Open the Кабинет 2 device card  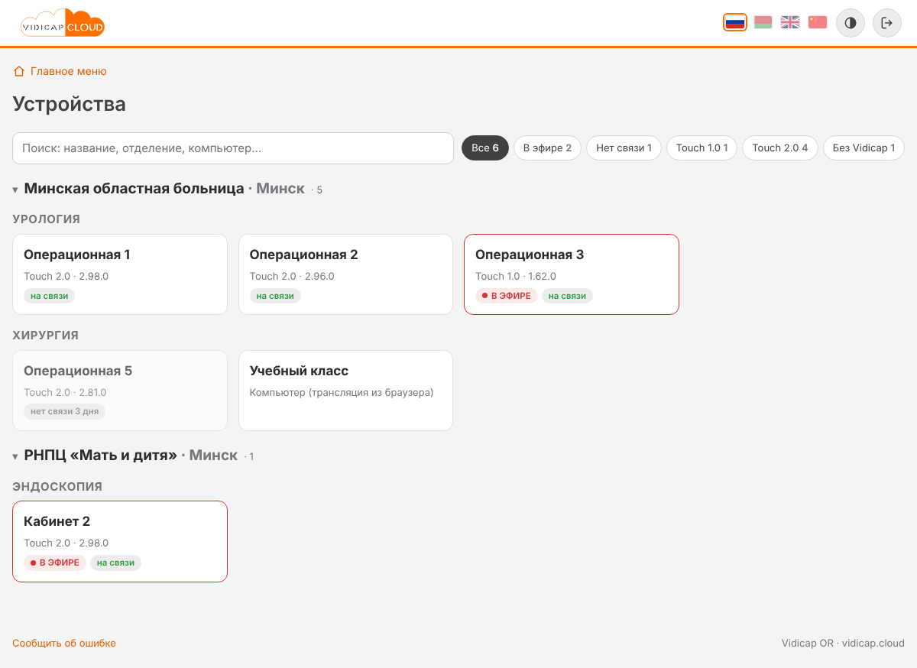click(120, 541)
